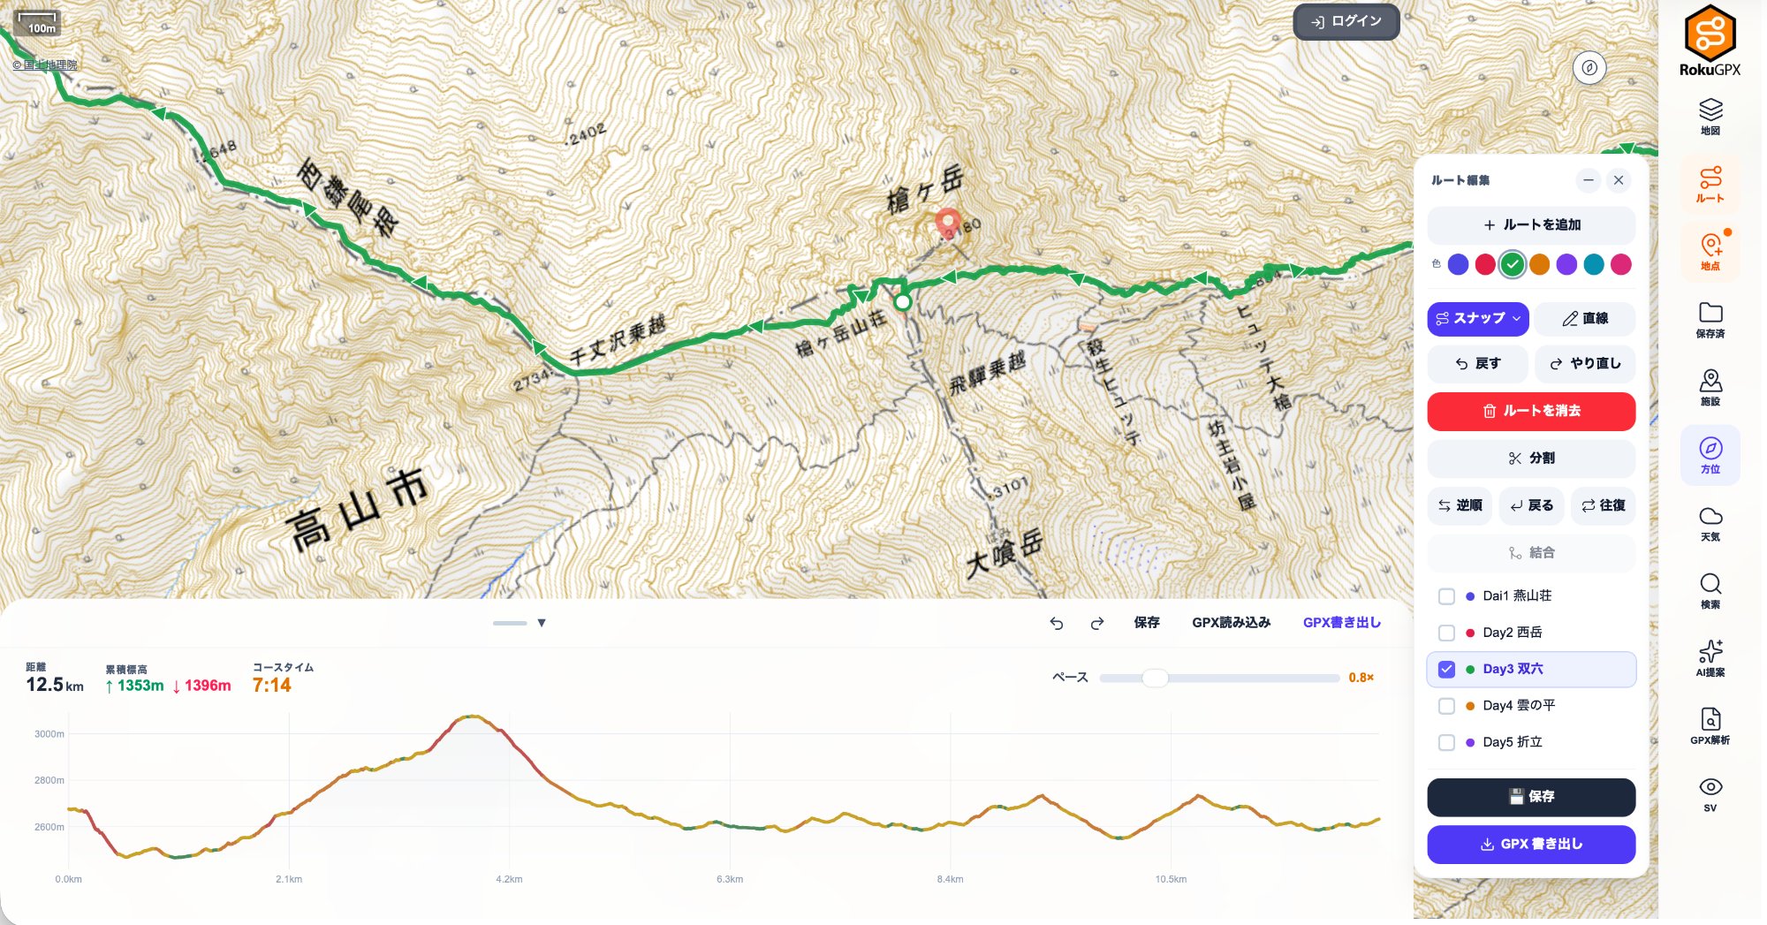Open GPX解析 analysis tool
Image resolution: width=1767 pixels, height=925 pixels.
pyautogui.click(x=1710, y=725)
